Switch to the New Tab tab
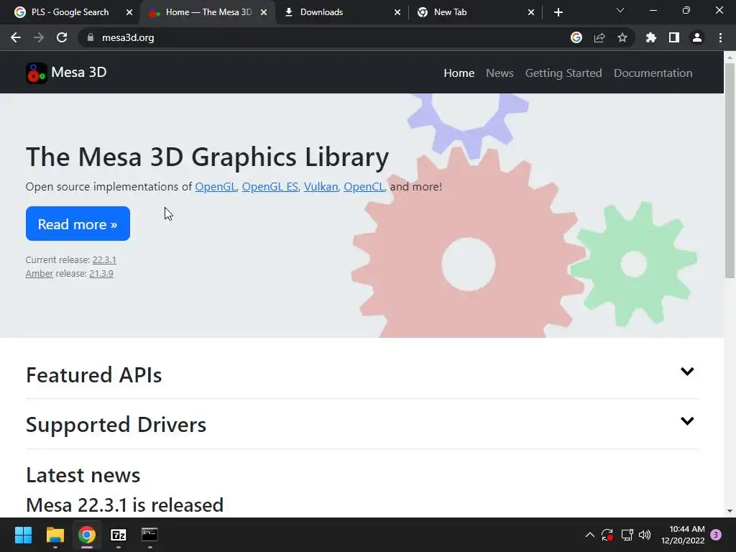 pyautogui.click(x=474, y=12)
